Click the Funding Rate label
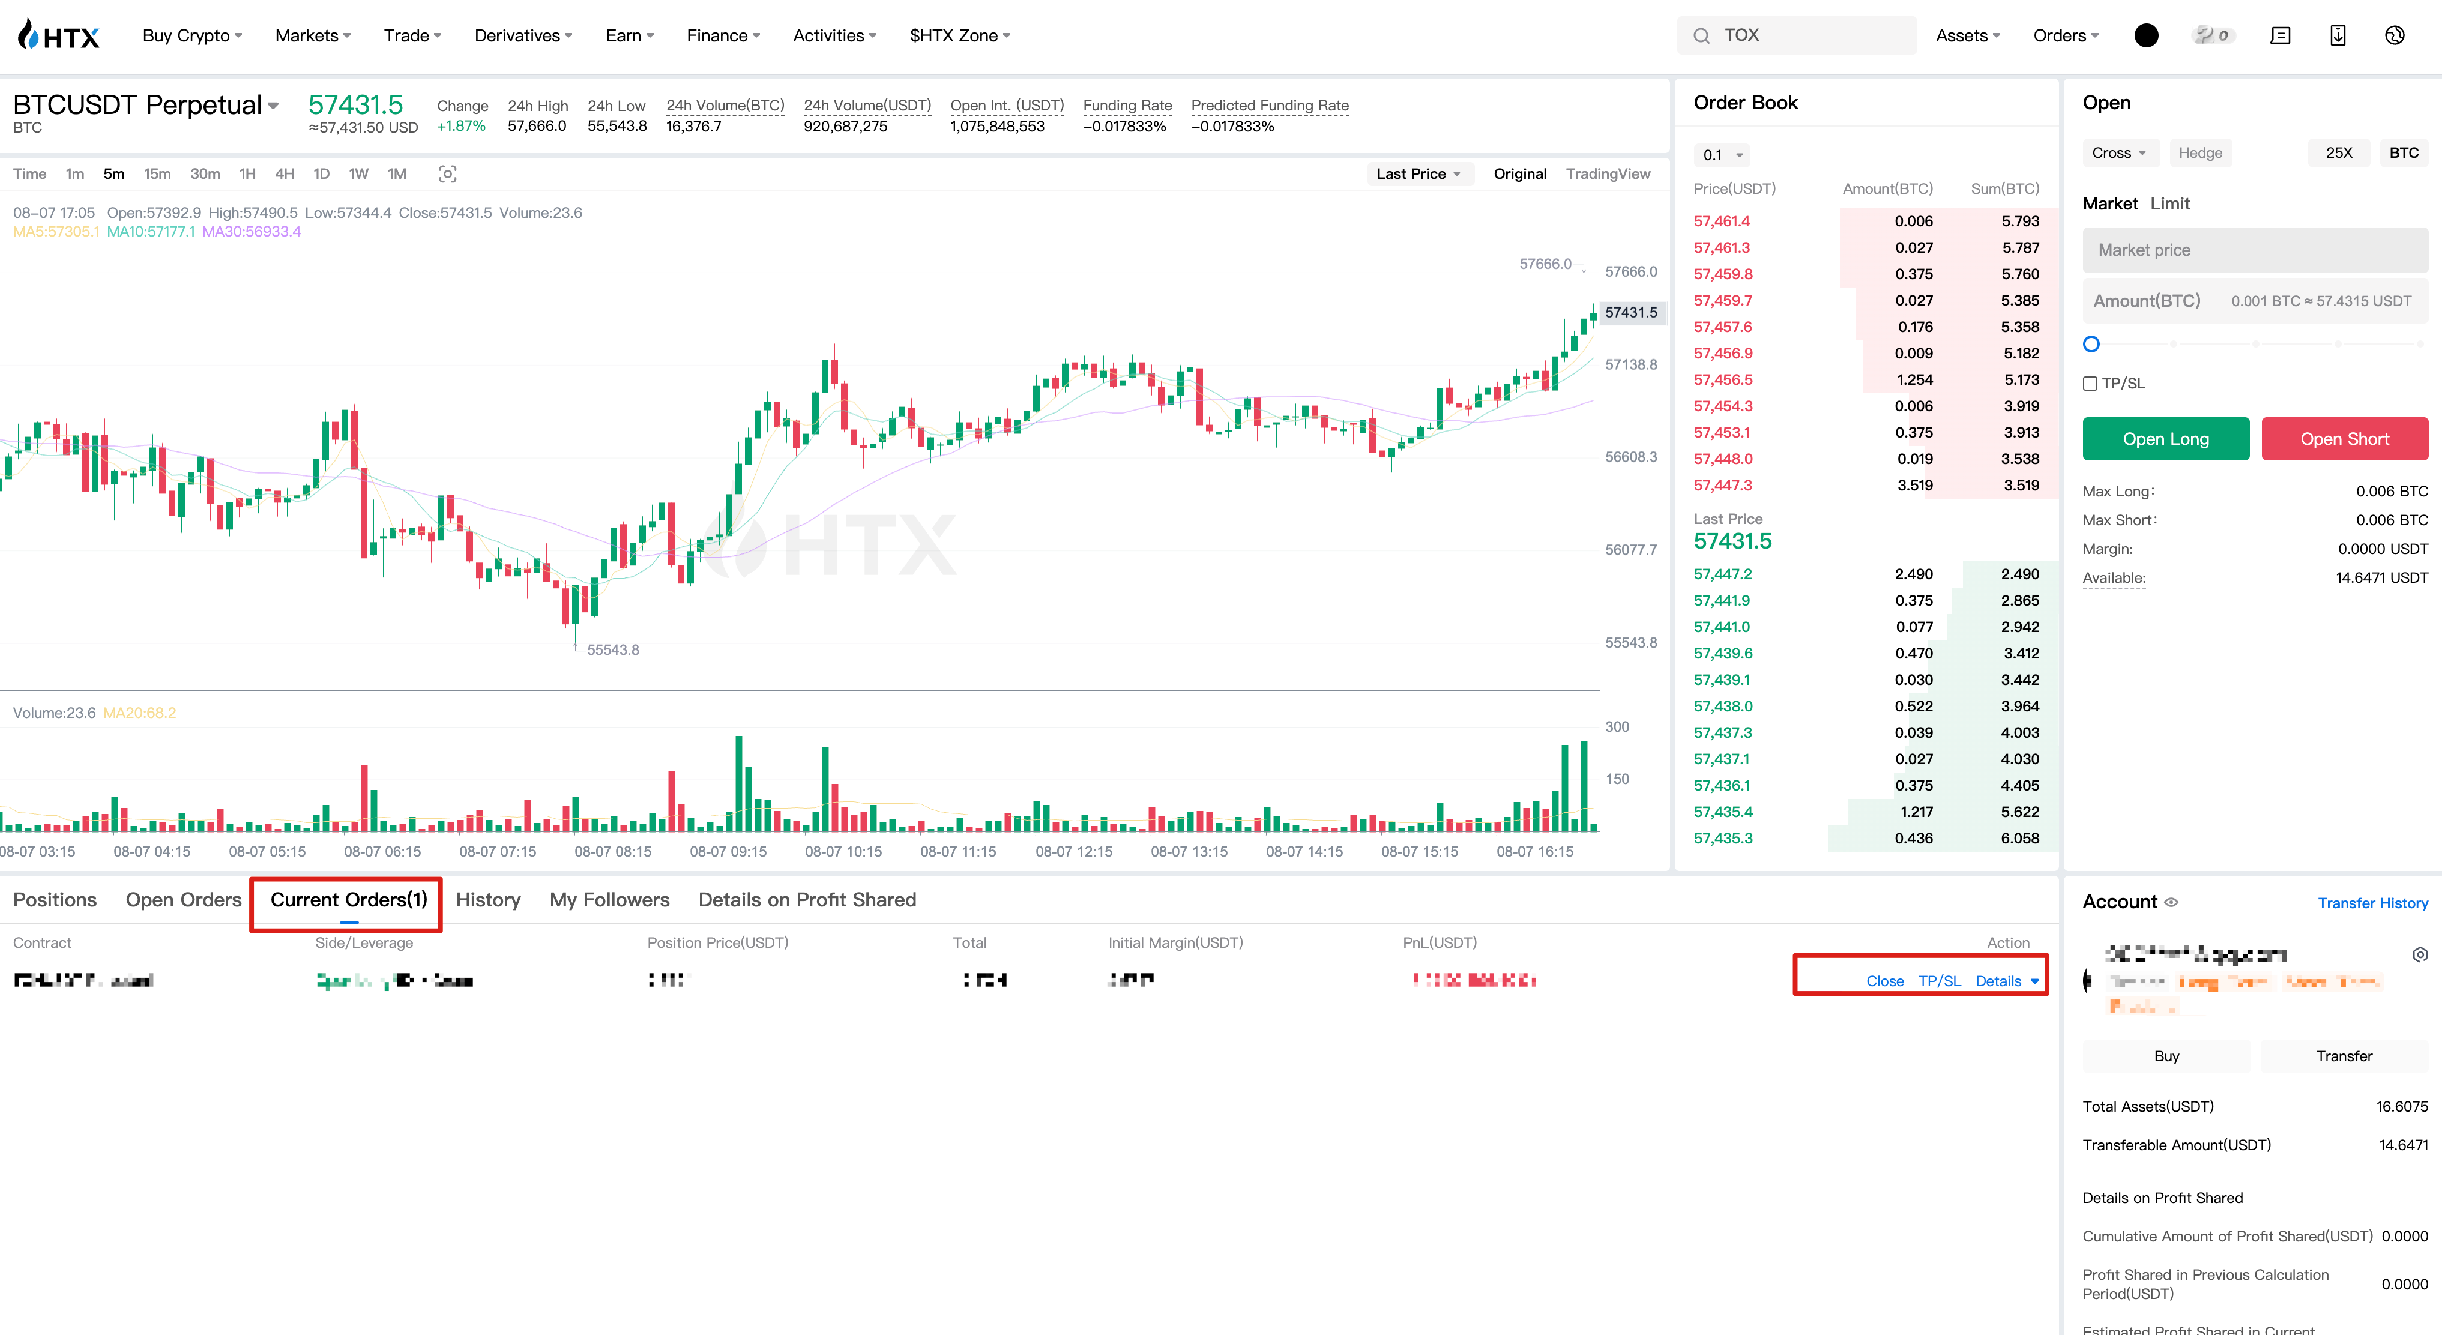Image resolution: width=2442 pixels, height=1335 pixels. coord(1127,105)
